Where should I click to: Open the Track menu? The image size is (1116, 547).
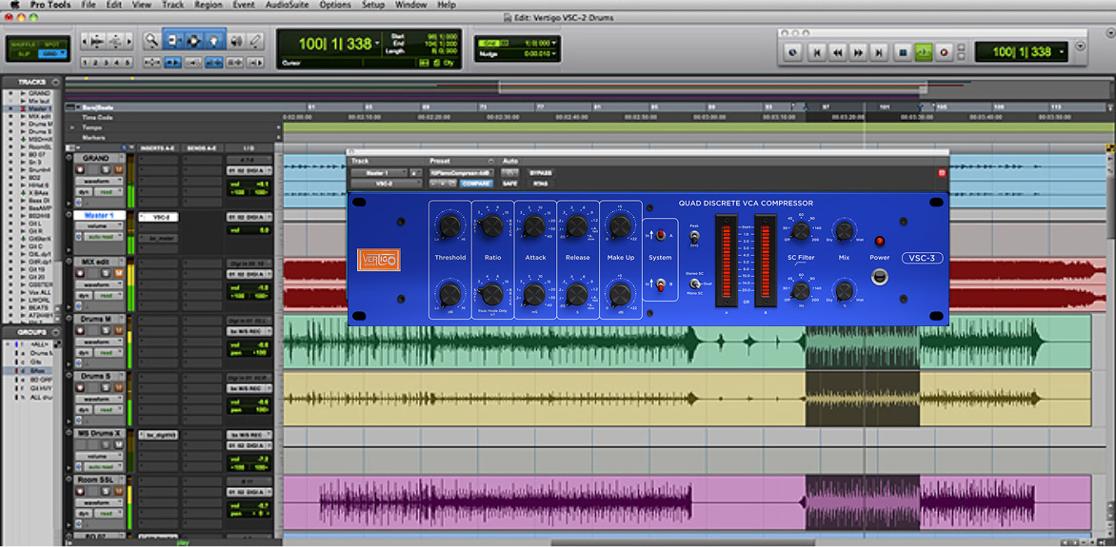tap(172, 5)
